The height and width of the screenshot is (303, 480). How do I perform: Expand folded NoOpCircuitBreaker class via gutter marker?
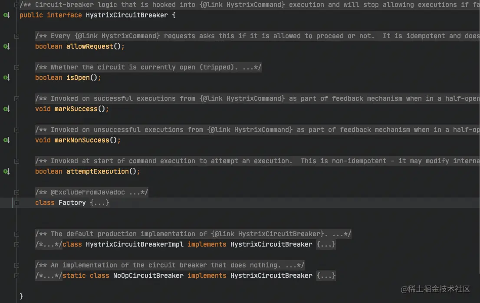coord(16,276)
